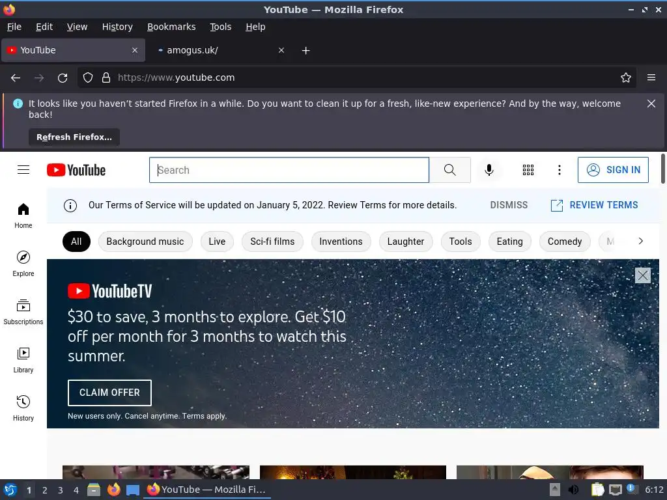This screenshot has width=667, height=500.
Task: Select the Laughter chip
Action: (405, 242)
